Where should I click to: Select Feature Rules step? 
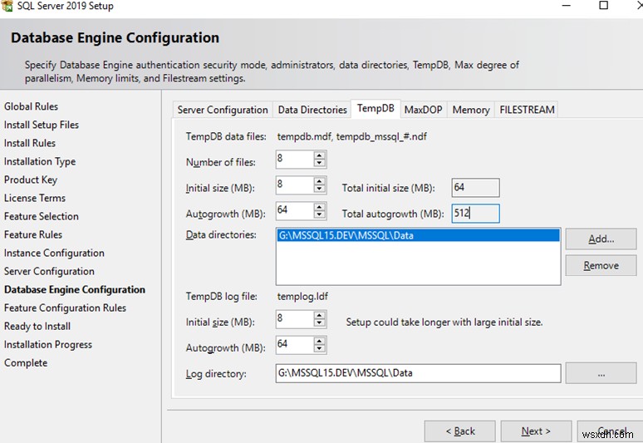(x=33, y=234)
